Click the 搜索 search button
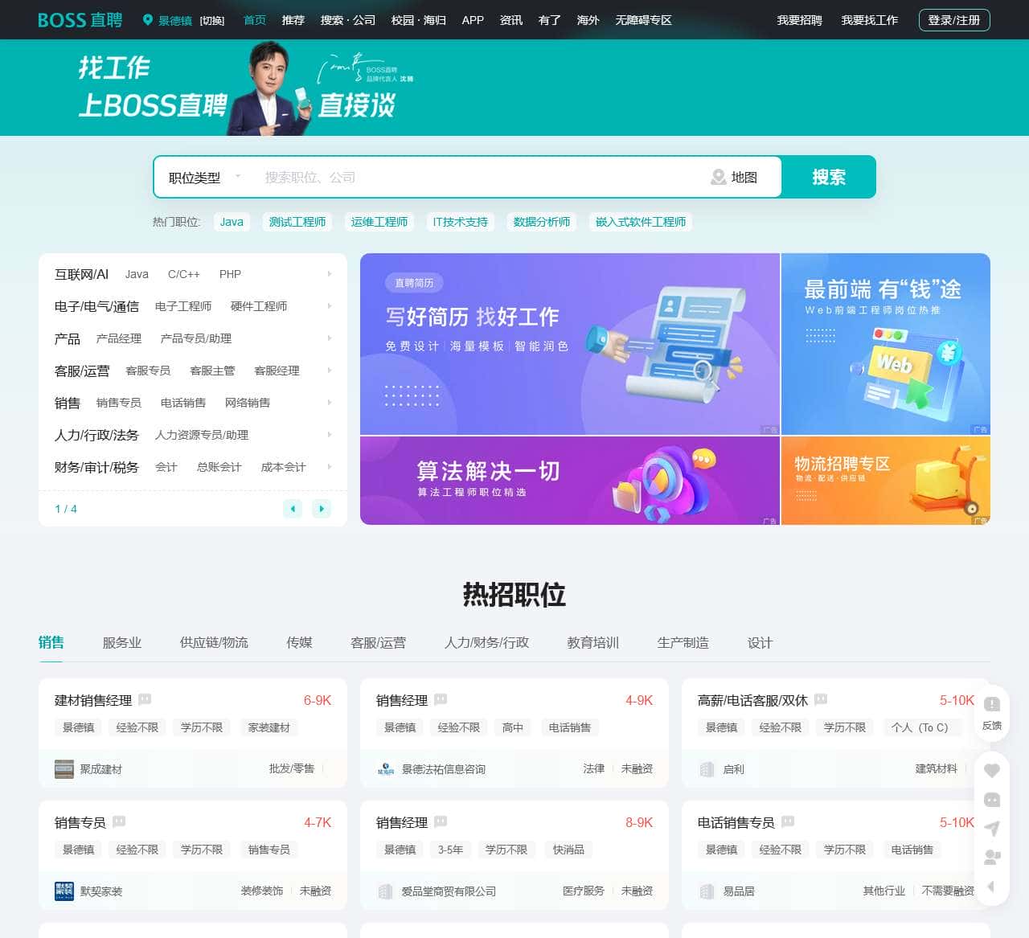1029x938 pixels. coord(829,177)
